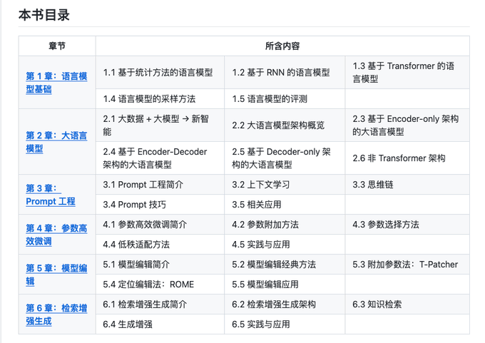485x343 pixels.
Task: Select cell 1.4 语言模型的采样方法
Action: point(160,99)
